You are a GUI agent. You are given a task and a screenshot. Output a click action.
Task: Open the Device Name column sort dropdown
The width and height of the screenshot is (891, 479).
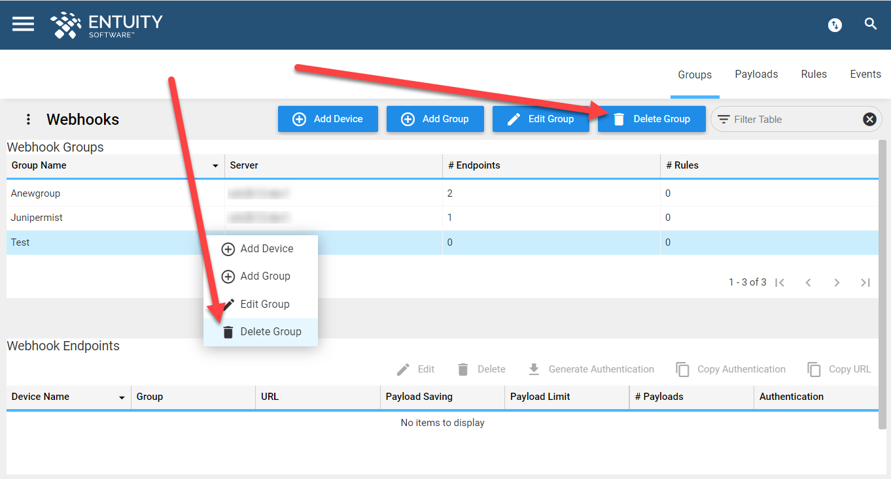tap(122, 397)
